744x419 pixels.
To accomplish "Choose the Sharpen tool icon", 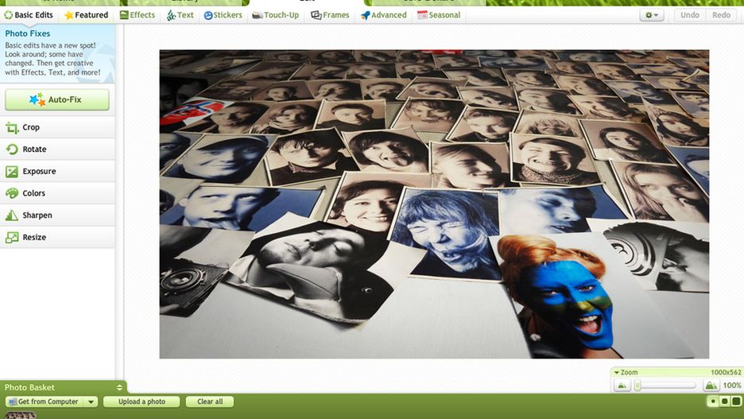I will point(12,215).
